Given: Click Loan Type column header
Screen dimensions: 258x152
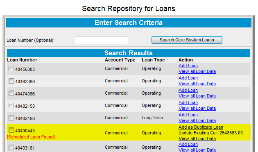Looking at the screenshot, I should (x=153, y=60).
